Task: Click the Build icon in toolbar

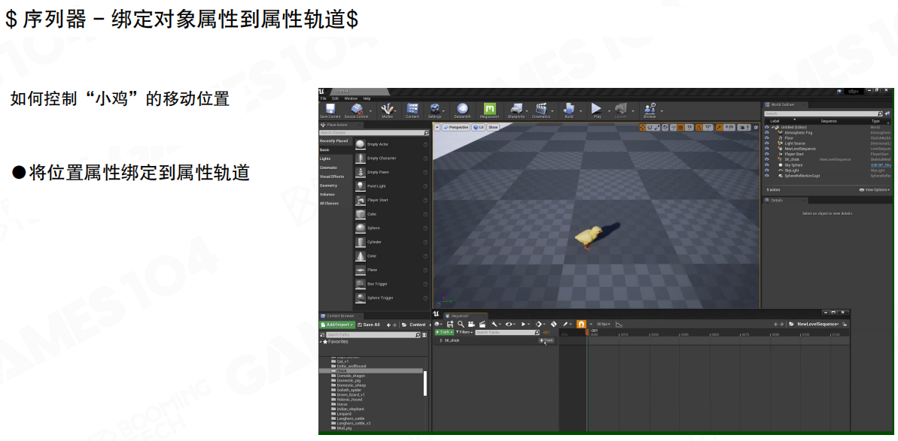Action: pyautogui.click(x=569, y=110)
